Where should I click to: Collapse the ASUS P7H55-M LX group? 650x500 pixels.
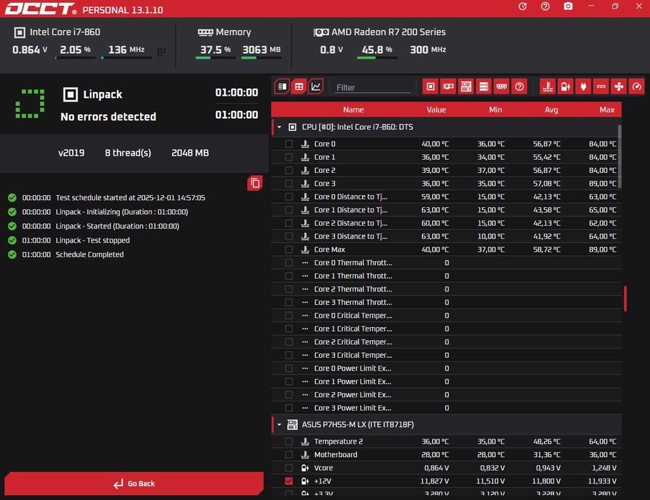coord(279,424)
